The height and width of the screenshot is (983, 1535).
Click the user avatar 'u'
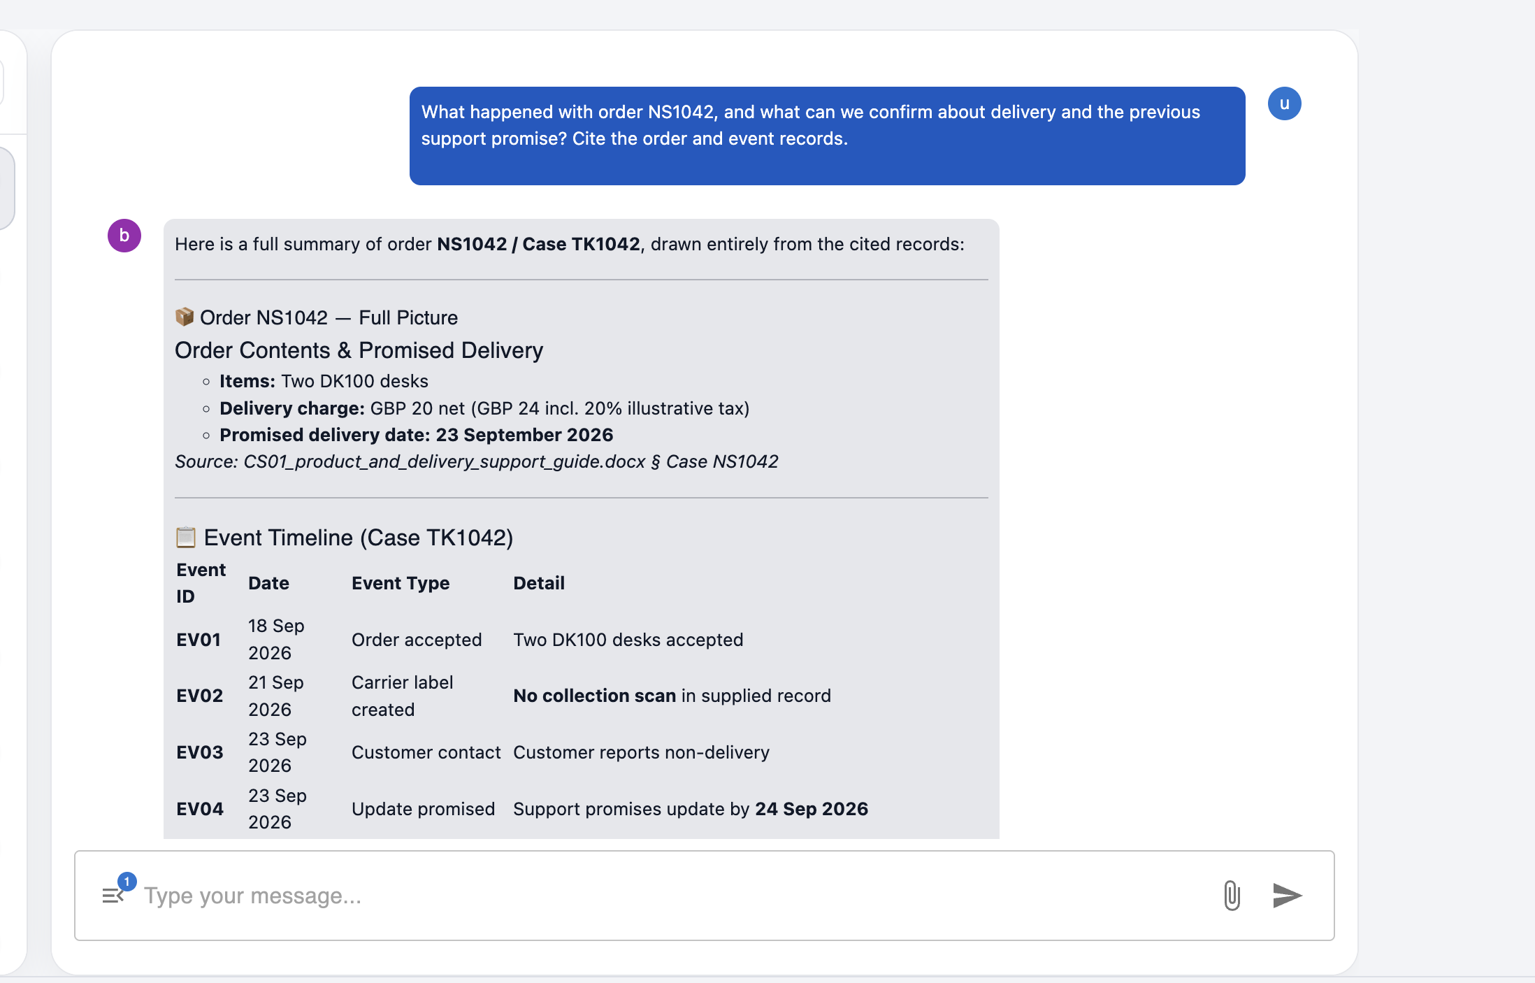tap(1285, 103)
